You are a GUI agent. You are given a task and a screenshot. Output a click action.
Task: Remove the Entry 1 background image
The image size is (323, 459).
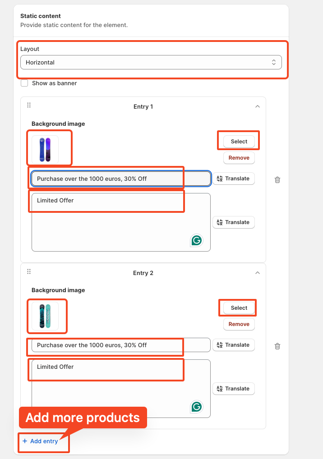[x=239, y=158]
